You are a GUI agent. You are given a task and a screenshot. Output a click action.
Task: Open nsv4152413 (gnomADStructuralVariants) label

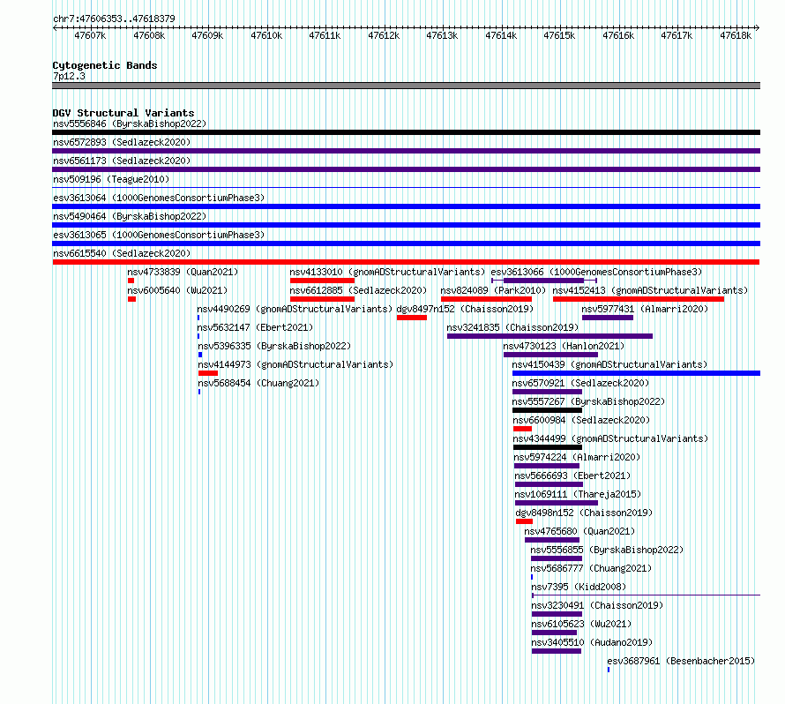[650, 290]
